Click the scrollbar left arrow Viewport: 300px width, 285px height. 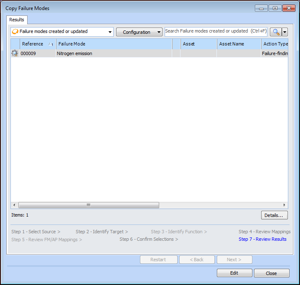tap(14, 205)
